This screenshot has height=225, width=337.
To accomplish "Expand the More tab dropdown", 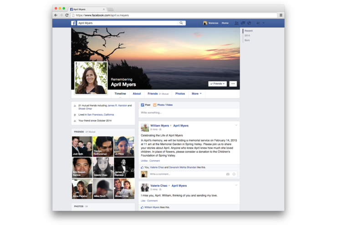I will tap(197, 94).
